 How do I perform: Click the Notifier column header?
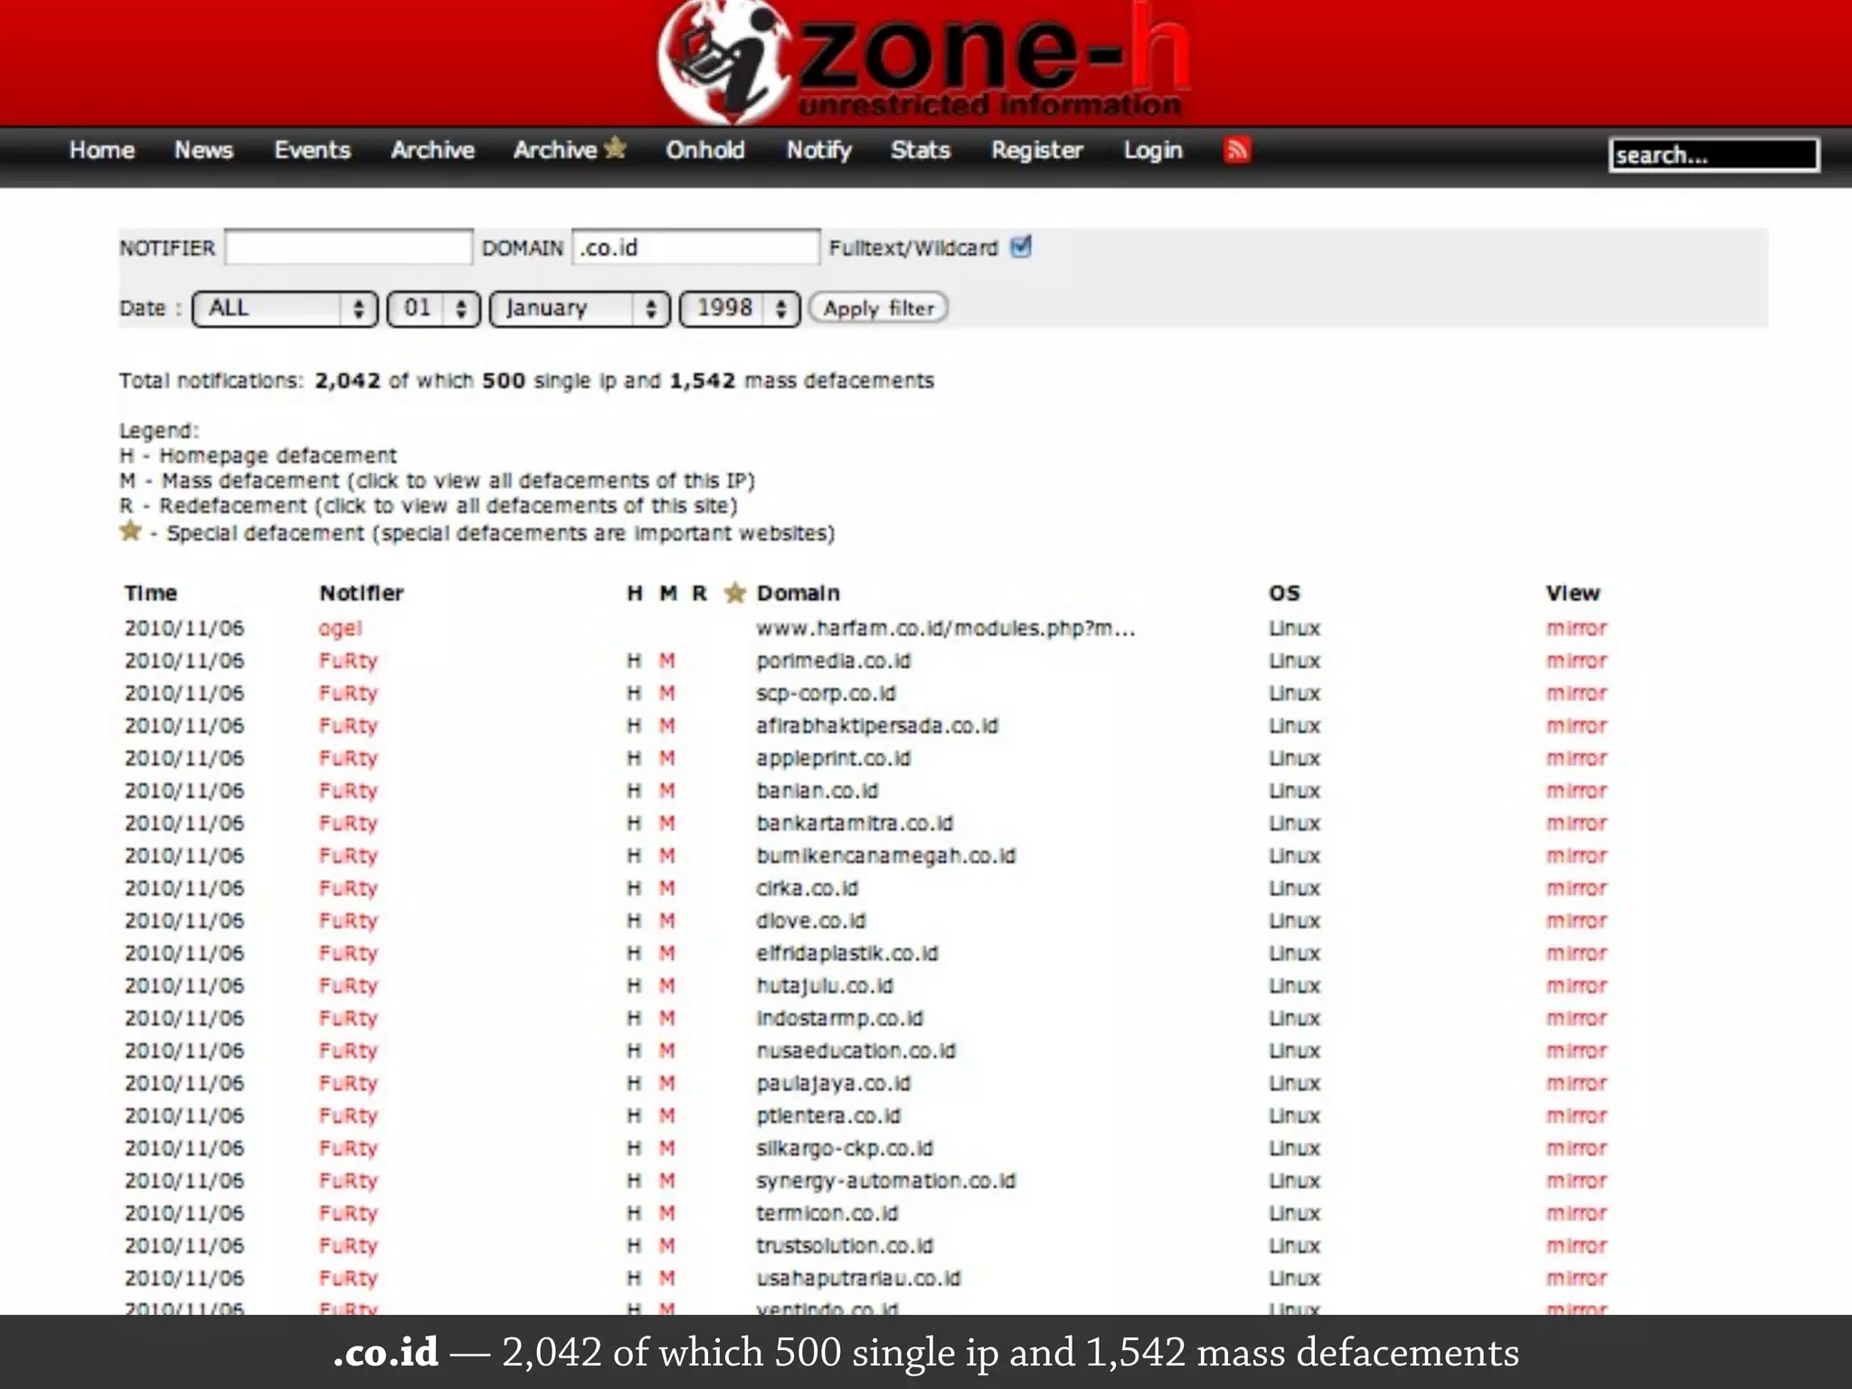(362, 593)
